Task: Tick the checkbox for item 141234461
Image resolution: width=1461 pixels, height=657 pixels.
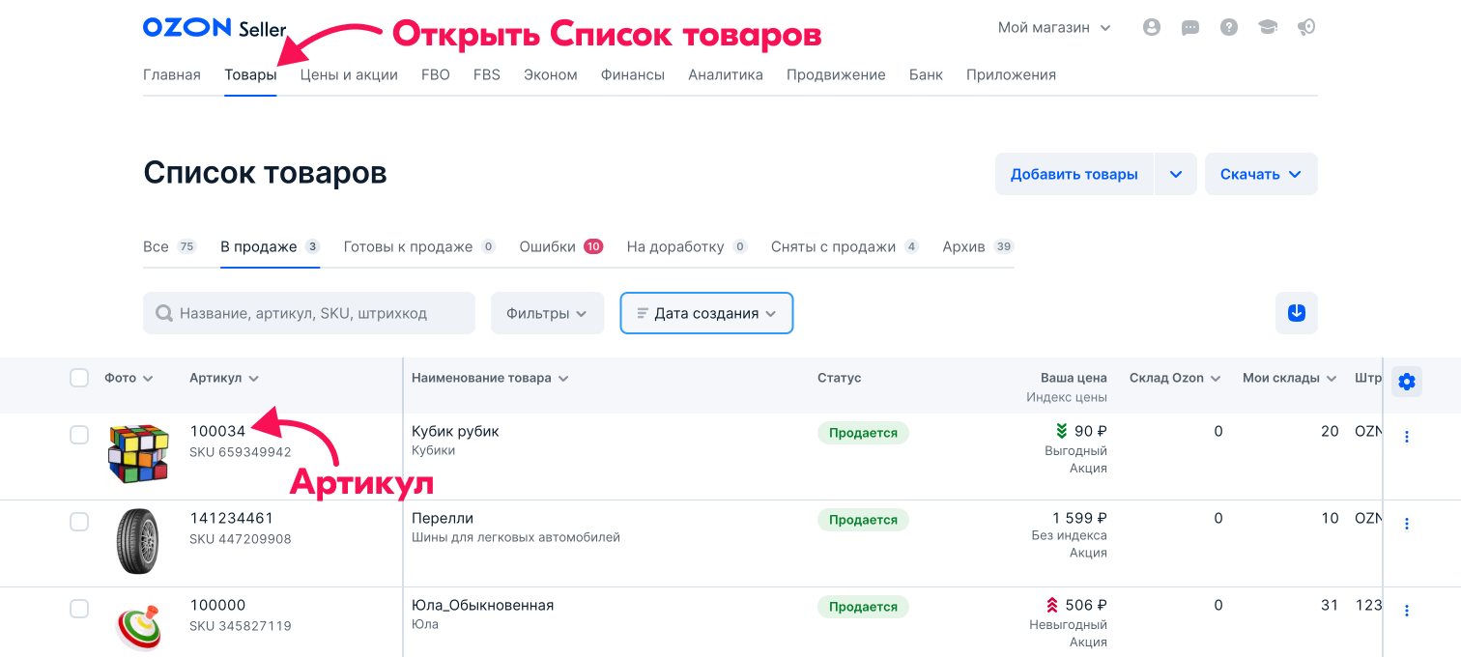Action: point(79,522)
